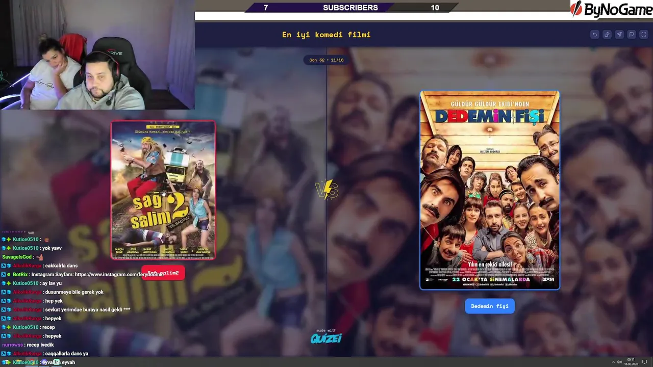653x367 pixels.
Task: Click the chat message "dusunmeye bile gerek yok"
Action: (74, 292)
